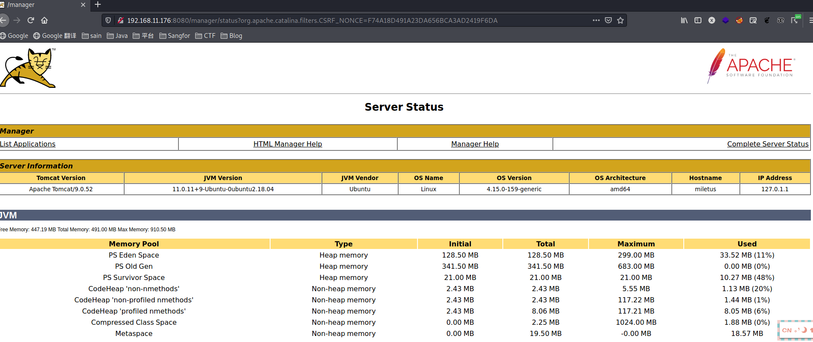The width and height of the screenshot is (813, 342).
Task: Open the Manager Help link
Action: pos(475,144)
